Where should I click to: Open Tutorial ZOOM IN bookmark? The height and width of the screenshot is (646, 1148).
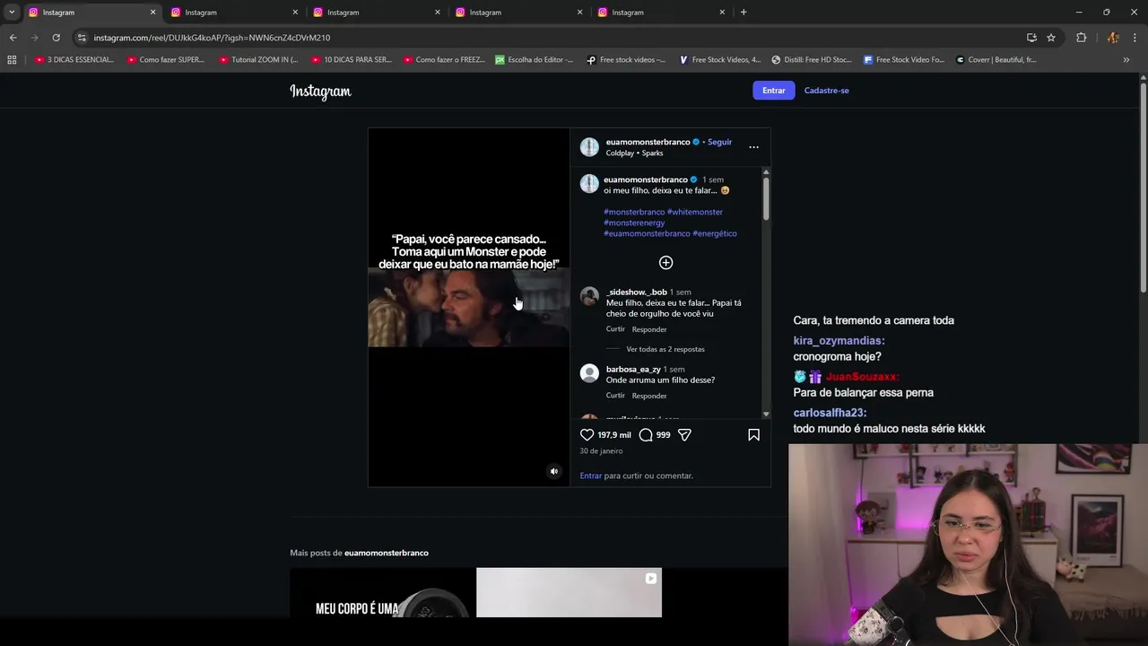pos(258,60)
